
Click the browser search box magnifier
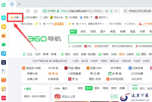125,11
